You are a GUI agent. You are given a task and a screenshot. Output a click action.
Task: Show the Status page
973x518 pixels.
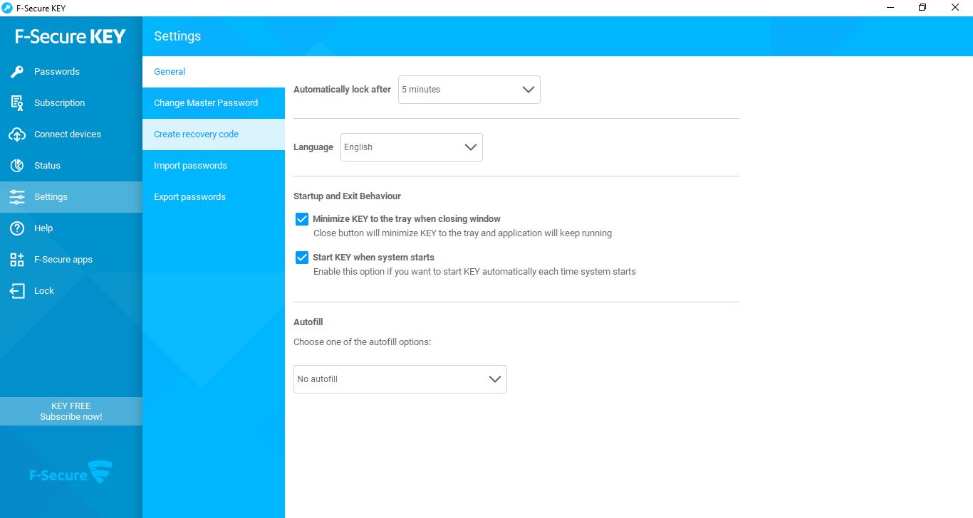[71, 165]
